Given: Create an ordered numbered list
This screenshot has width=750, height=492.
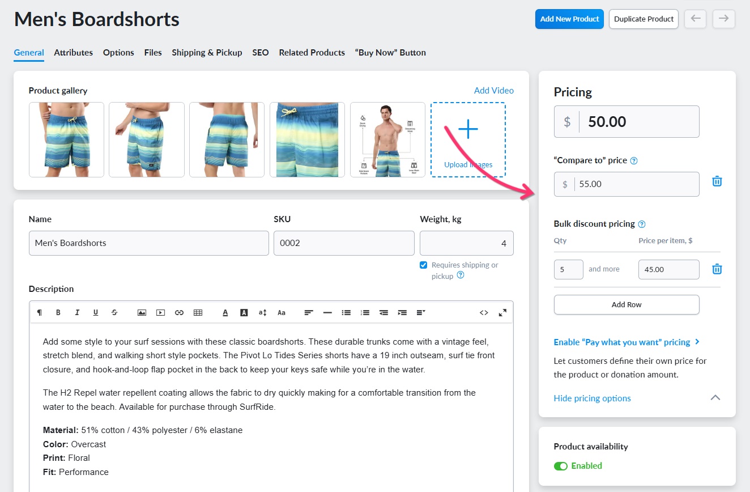Looking at the screenshot, I should [365, 312].
